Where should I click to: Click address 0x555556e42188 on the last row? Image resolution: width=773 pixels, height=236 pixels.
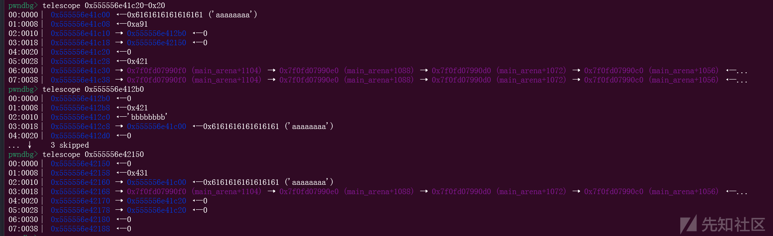[x=80, y=229]
